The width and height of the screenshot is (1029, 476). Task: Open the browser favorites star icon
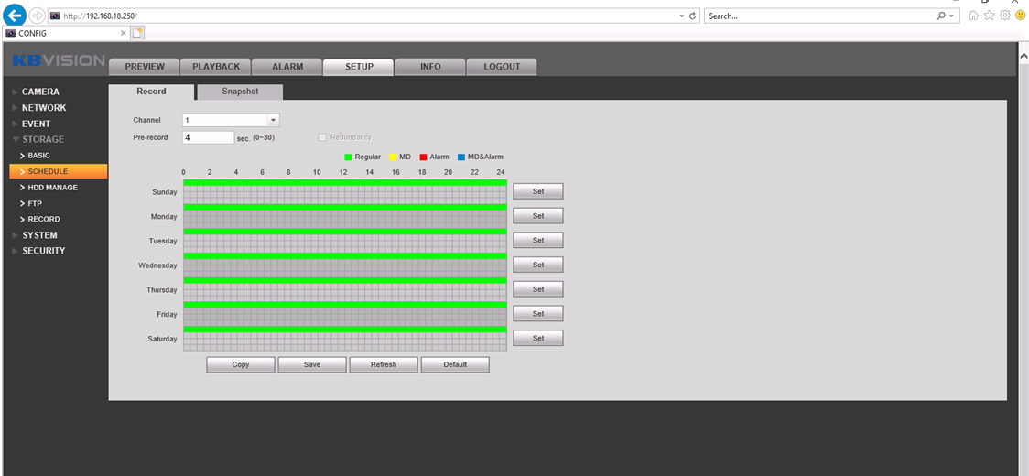tap(989, 16)
